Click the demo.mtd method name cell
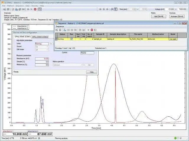The width and height of the screenshot is (189, 141). coord(158,39)
